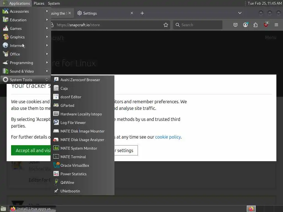Click Accept all and visit site button
The image size is (283, 212).
click(x=31, y=150)
